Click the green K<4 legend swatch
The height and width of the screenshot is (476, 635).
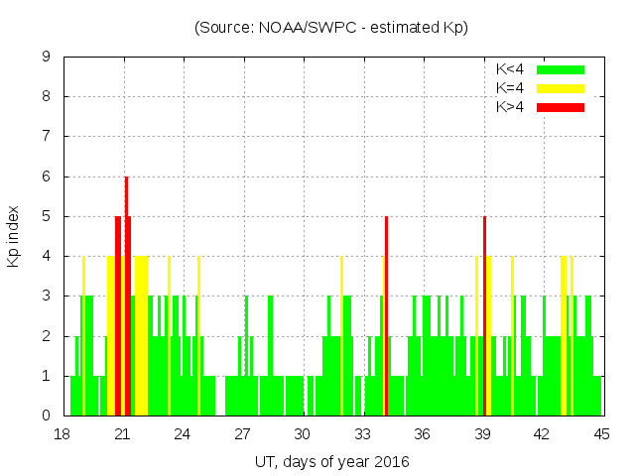click(561, 69)
